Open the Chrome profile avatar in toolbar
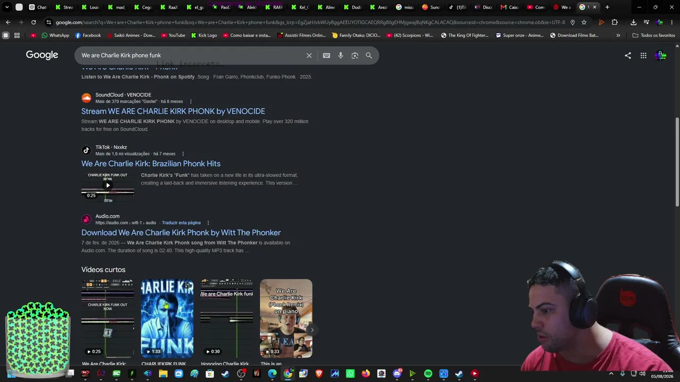This screenshot has height=382, width=680. (x=659, y=22)
